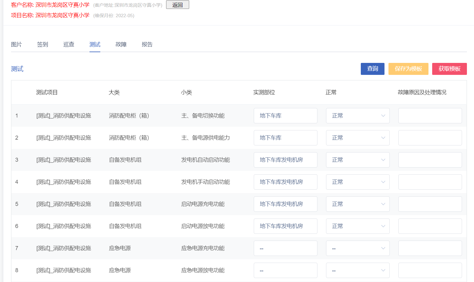This screenshot has width=474, height=282.
Task: Edit row 1 实测部位 field 地下车库
Action: [x=285, y=116]
